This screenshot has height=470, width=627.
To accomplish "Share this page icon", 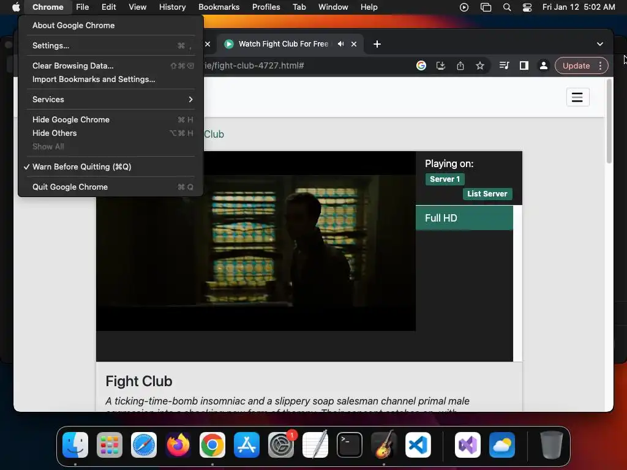I will point(460,65).
